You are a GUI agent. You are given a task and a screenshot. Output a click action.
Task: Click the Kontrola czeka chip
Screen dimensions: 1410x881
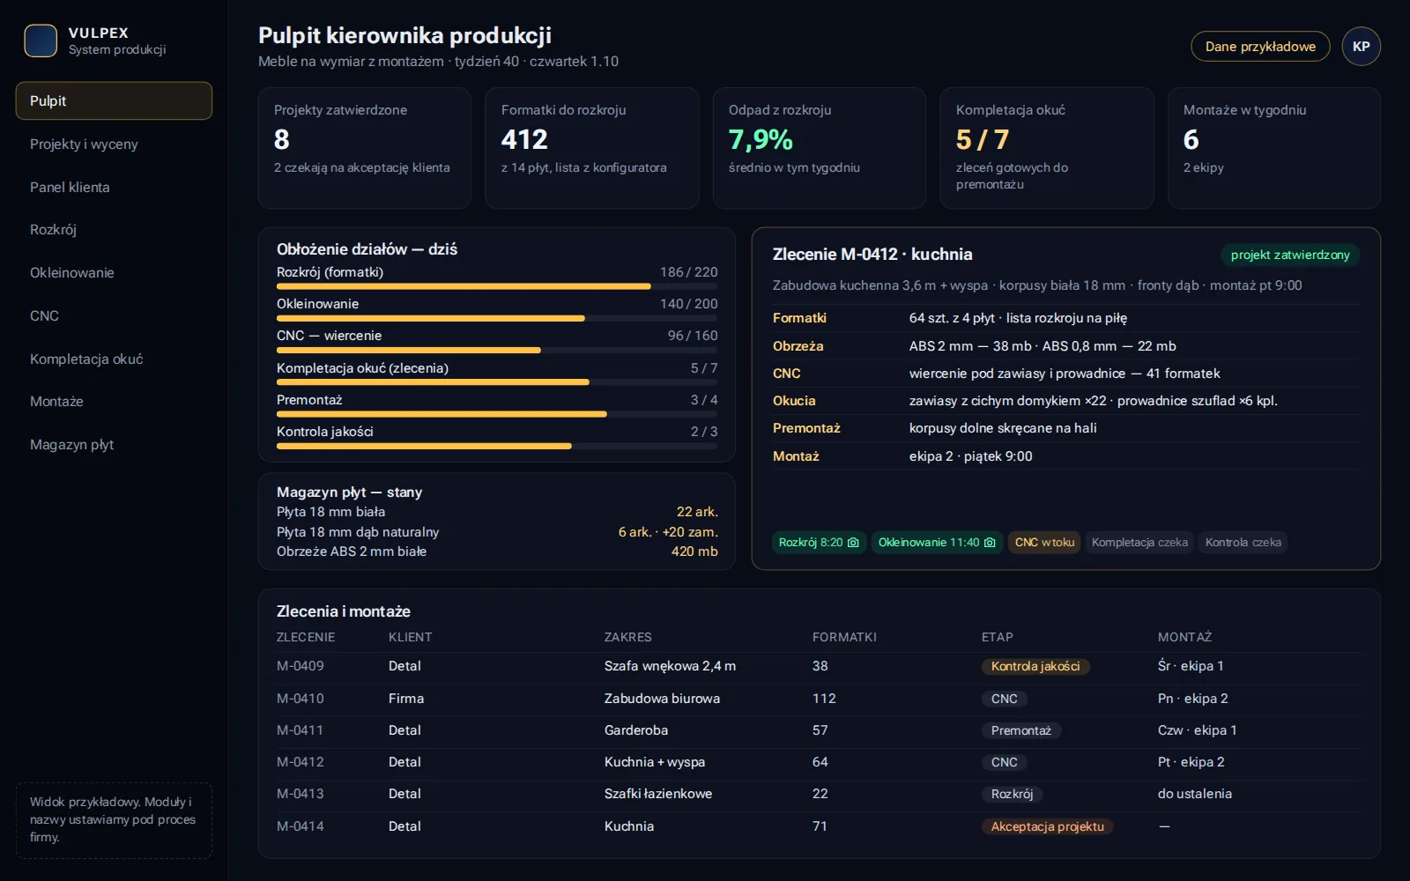click(x=1243, y=543)
